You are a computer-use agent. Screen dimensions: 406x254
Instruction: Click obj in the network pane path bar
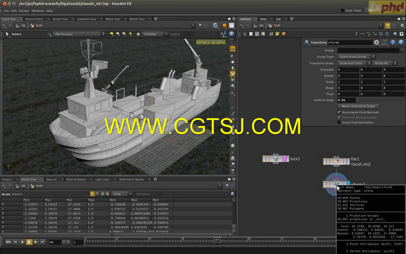coord(261,25)
